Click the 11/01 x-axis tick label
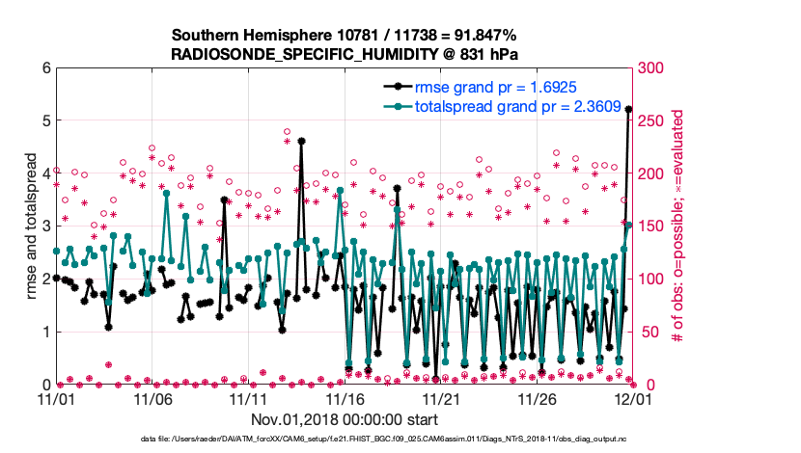This screenshot has height=453, width=801. (x=56, y=398)
